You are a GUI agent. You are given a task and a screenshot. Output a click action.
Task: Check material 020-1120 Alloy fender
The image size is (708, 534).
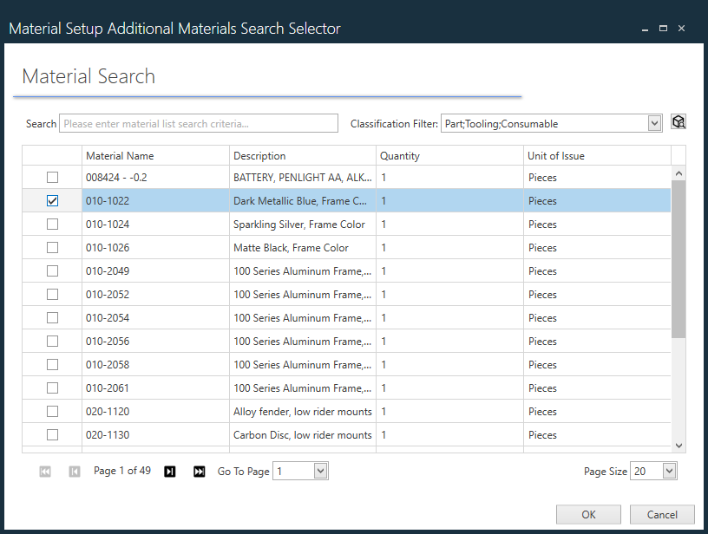(x=52, y=411)
